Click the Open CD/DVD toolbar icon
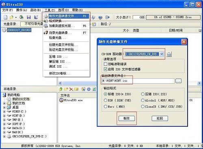The image size is (203, 149). pyautogui.click(x=22, y=17)
